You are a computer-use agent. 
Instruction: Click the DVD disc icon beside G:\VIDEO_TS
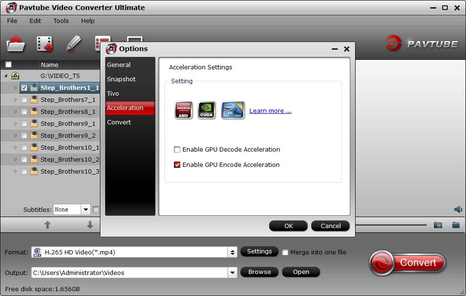[15, 76]
